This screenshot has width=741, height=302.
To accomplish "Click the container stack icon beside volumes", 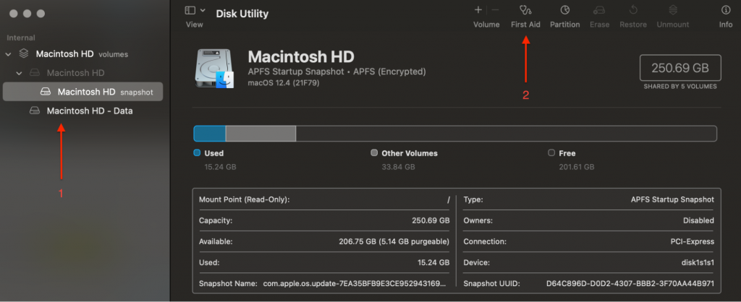I will [24, 53].
